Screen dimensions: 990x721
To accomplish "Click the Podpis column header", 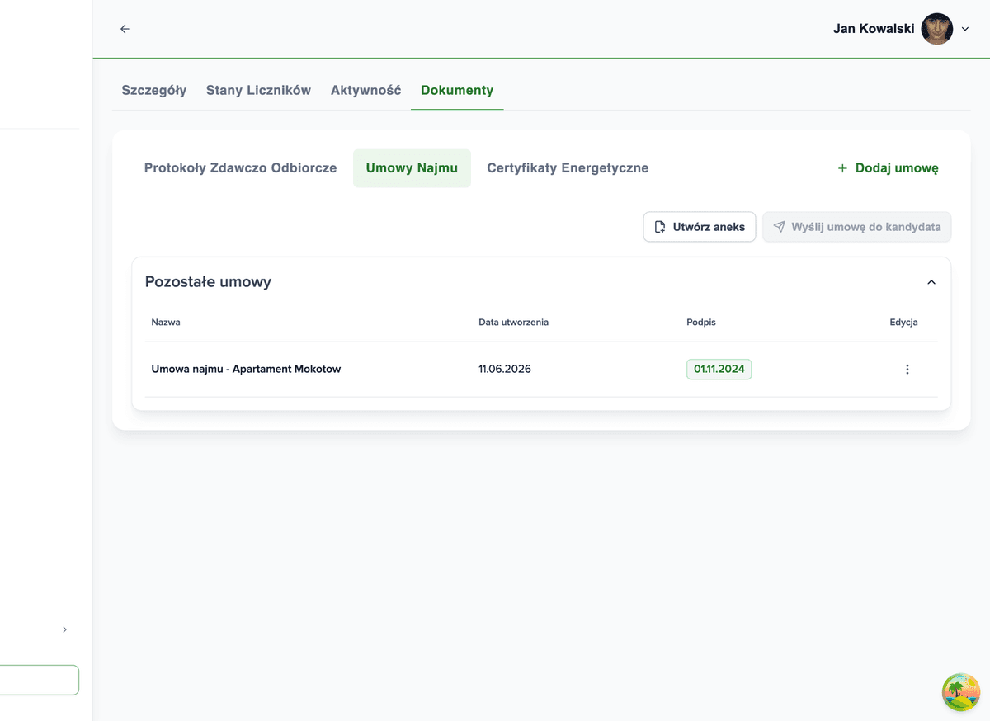I will [x=701, y=323].
